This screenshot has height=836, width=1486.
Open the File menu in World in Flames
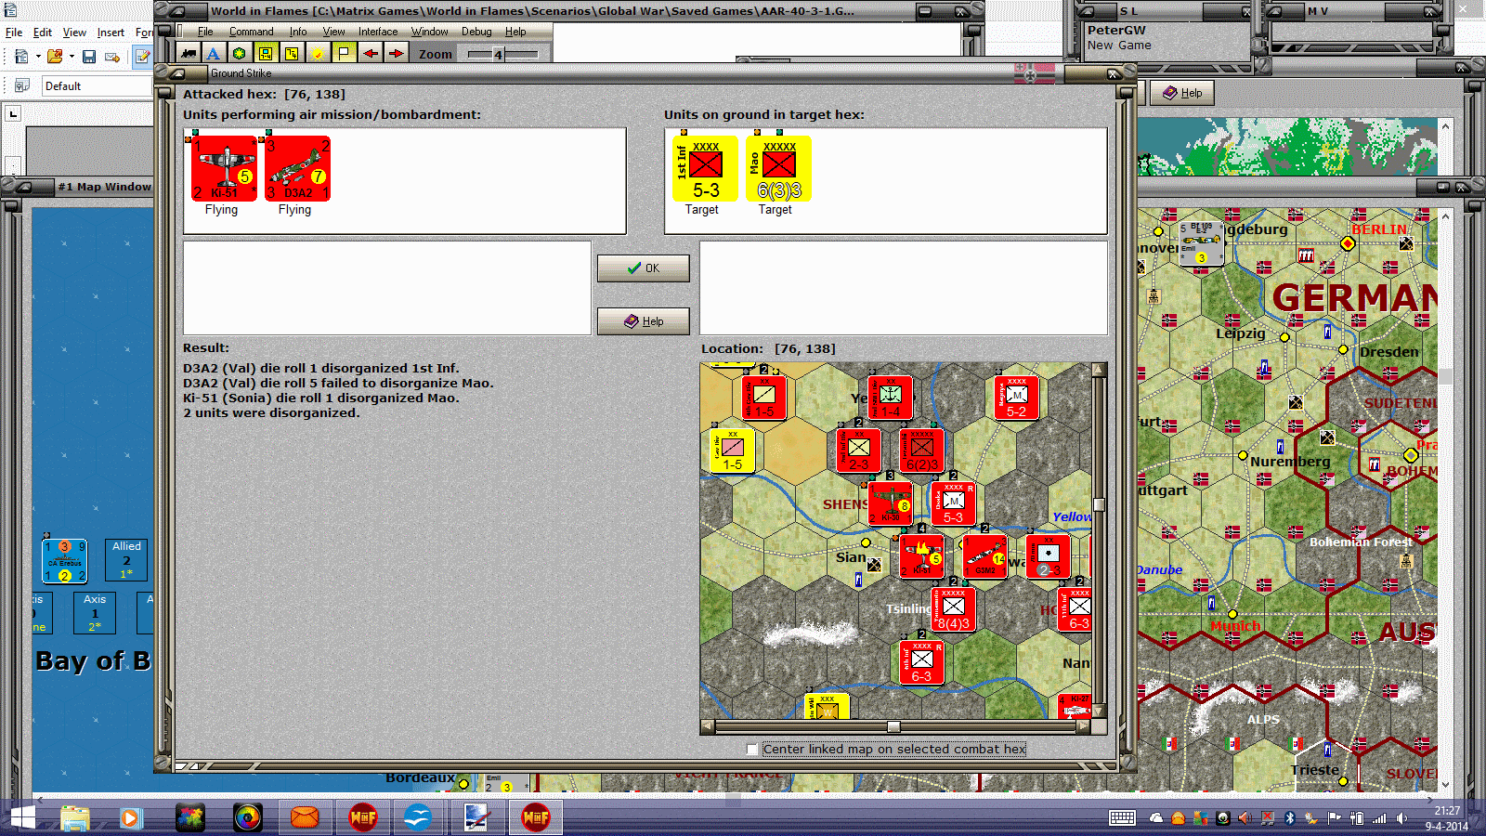point(205,32)
